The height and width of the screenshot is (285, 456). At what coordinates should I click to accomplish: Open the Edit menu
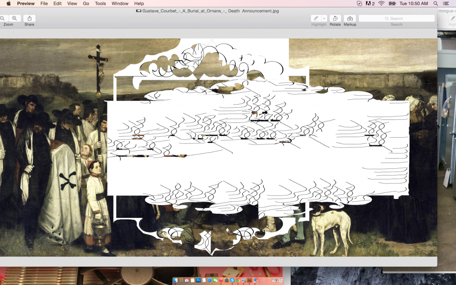57,4
